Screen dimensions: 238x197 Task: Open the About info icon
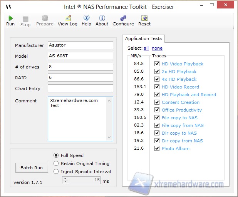102,18
